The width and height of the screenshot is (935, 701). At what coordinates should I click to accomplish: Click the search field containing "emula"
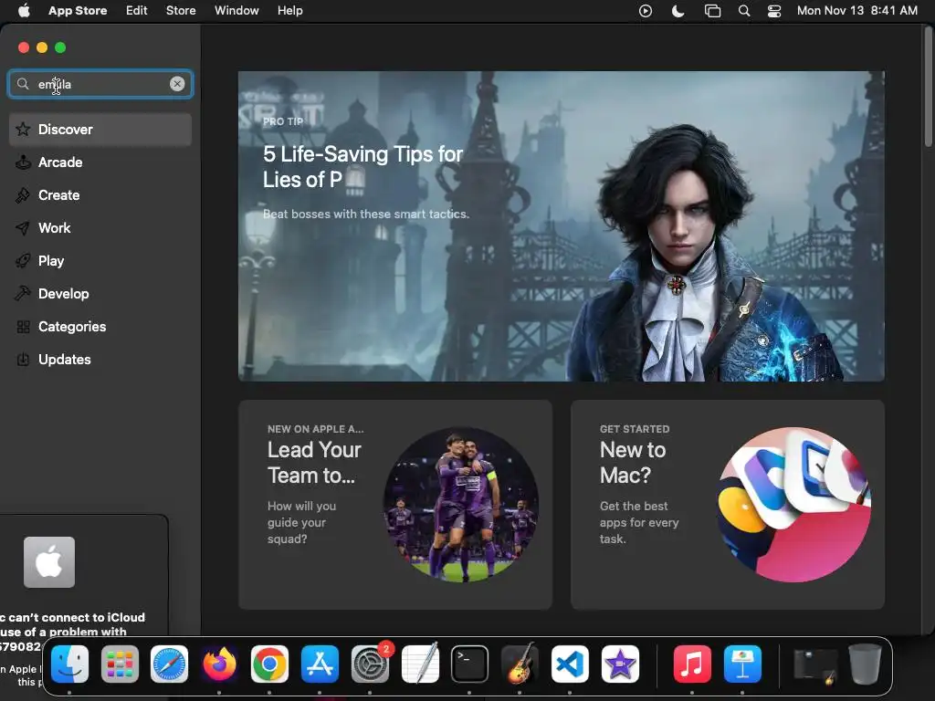[x=100, y=84]
